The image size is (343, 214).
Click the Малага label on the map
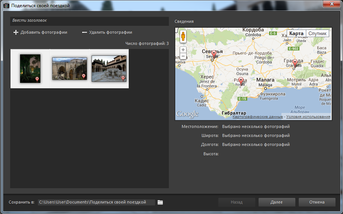[x=265, y=80]
